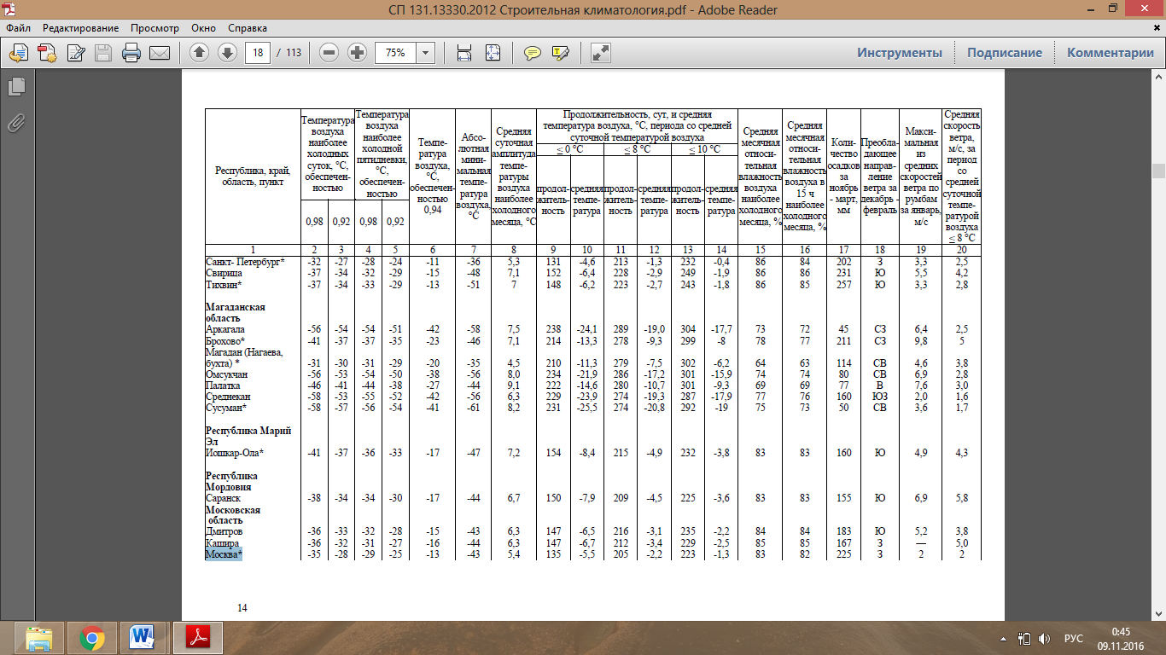Viewport: 1166px width, 655px height.
Task: Click the scrollbar down arrow
Action: click(1158, 613)
